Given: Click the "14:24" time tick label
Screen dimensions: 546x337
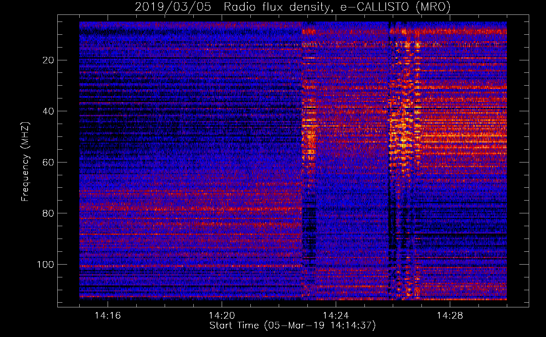Looking at the screenshot, I should click(336, 316).
